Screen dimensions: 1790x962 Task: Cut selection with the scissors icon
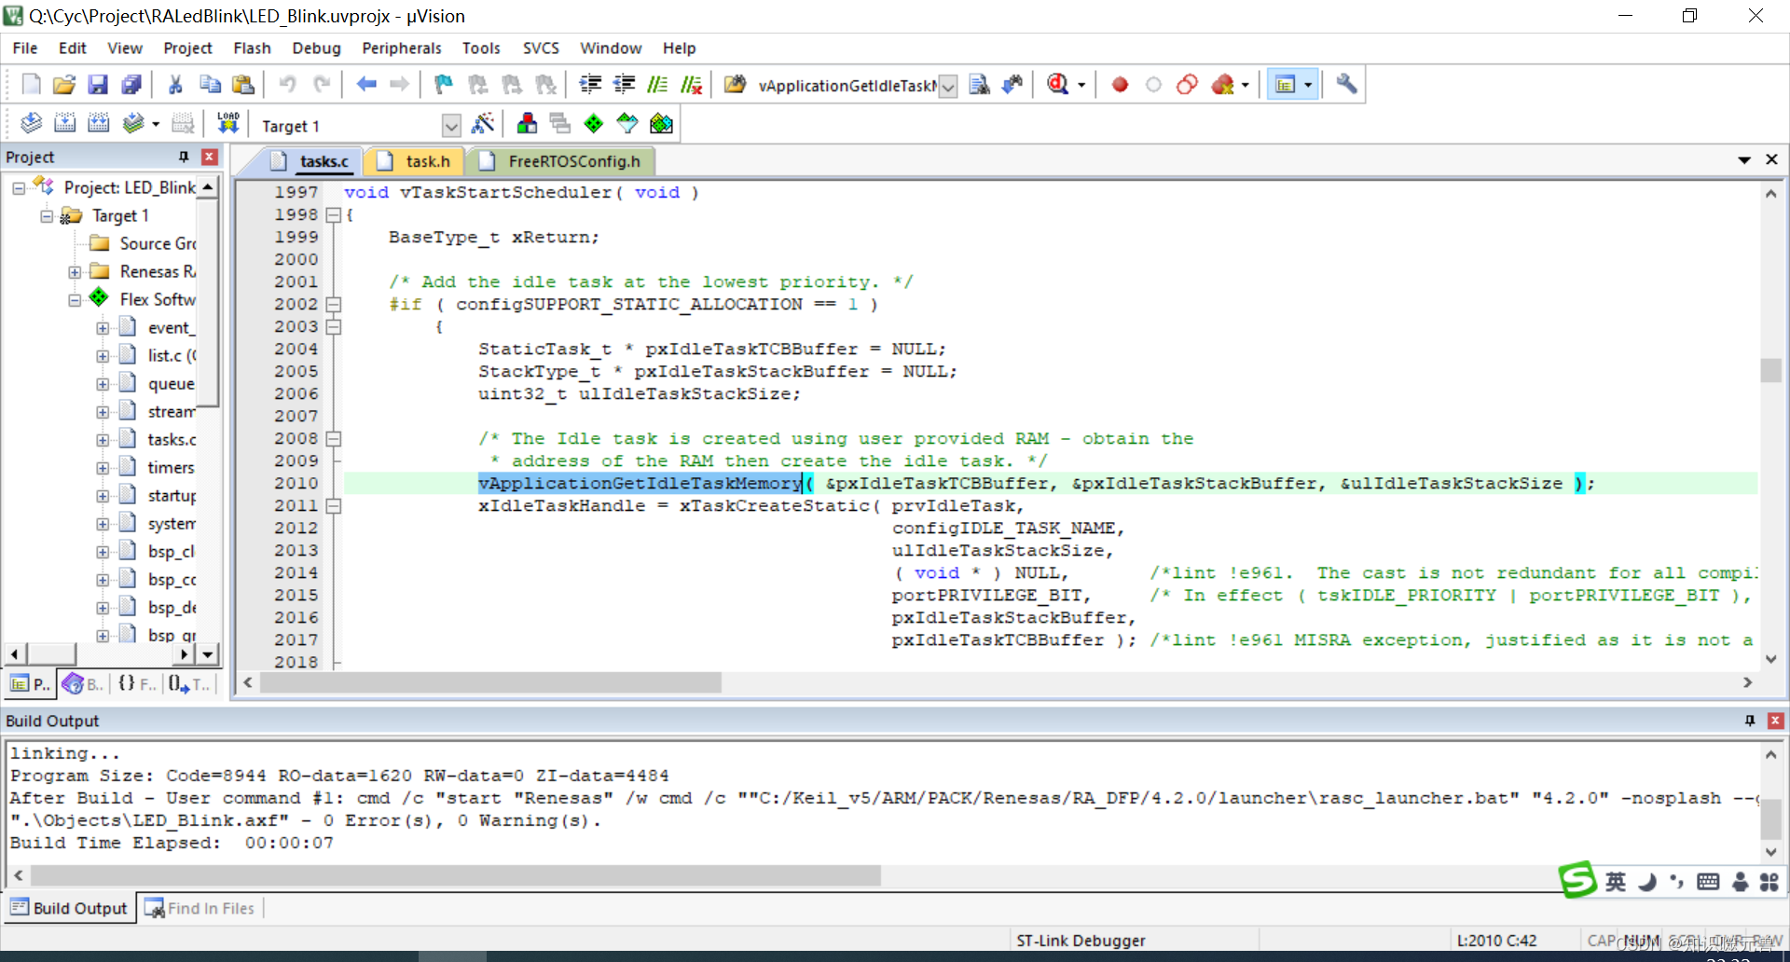coord(175,85)
